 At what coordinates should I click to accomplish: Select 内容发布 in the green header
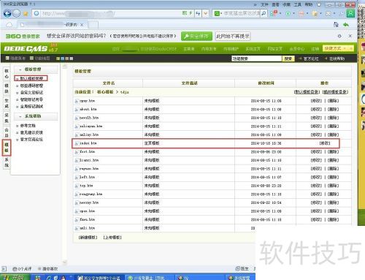(209, 49)
